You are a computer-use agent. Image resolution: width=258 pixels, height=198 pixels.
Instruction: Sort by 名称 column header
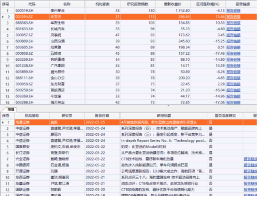point(67,4)
